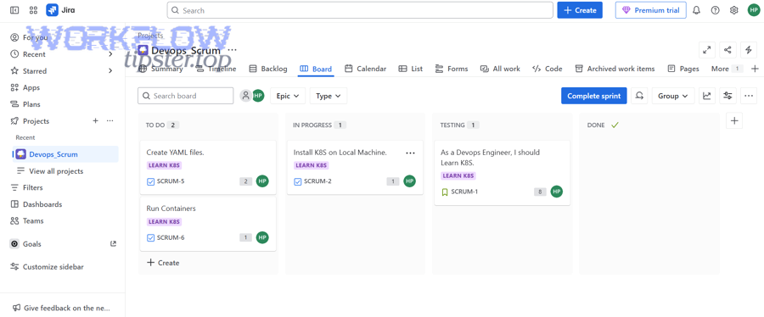Switch to the Backlog tab

268,69
